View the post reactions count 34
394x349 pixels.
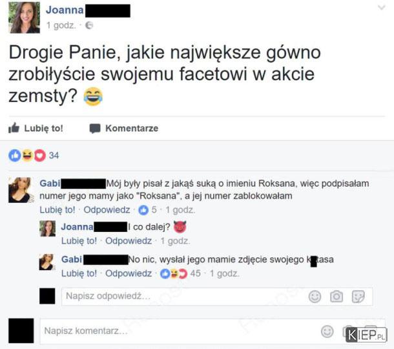point(54,155)
